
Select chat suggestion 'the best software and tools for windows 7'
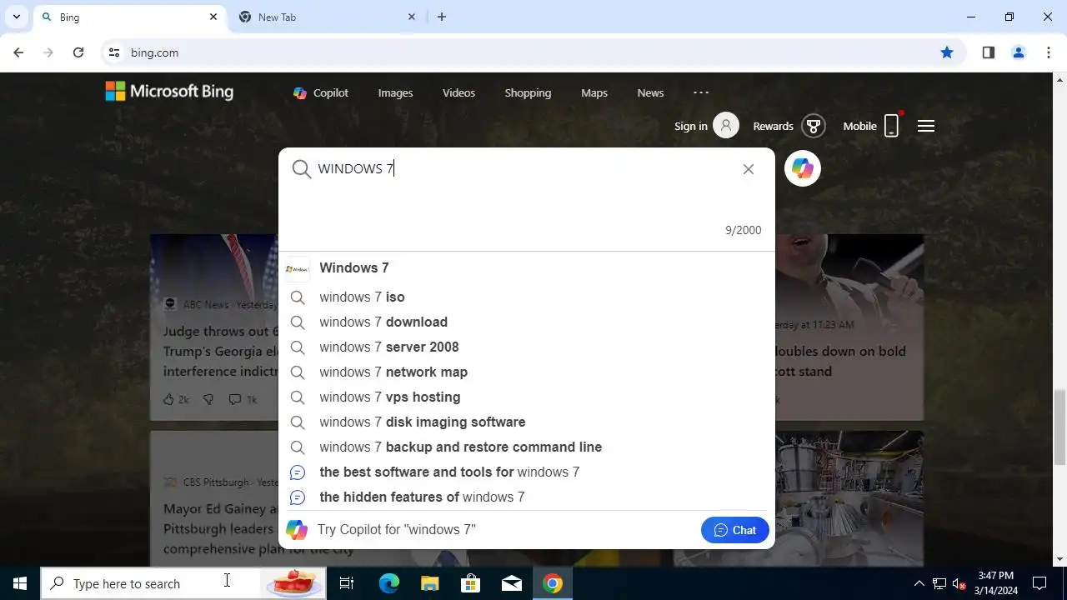(527, 472)
